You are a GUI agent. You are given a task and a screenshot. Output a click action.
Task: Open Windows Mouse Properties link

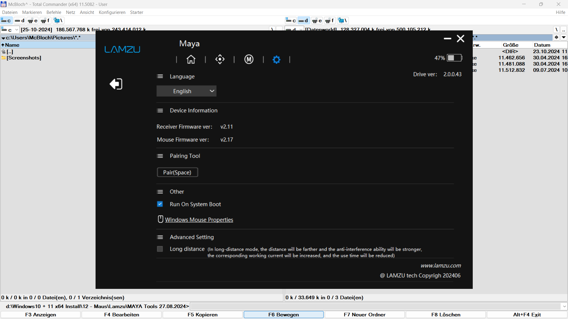point(199,220)
